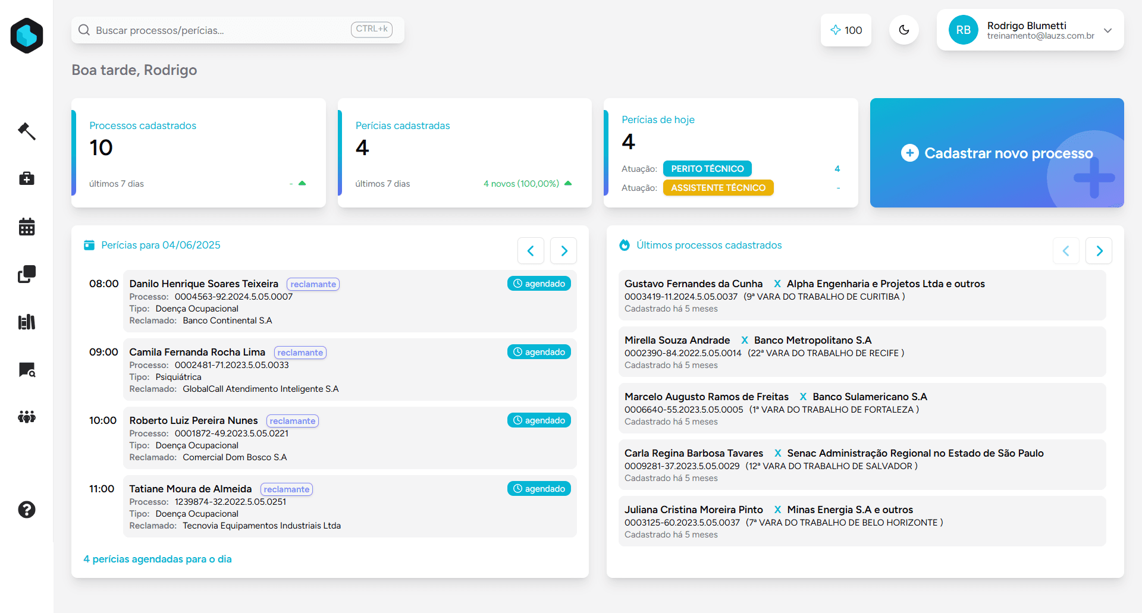Viewport: 1142px width, 613px height.
Task: Click the Lauzs hexagon logo
Action: [x=27, y=36]
